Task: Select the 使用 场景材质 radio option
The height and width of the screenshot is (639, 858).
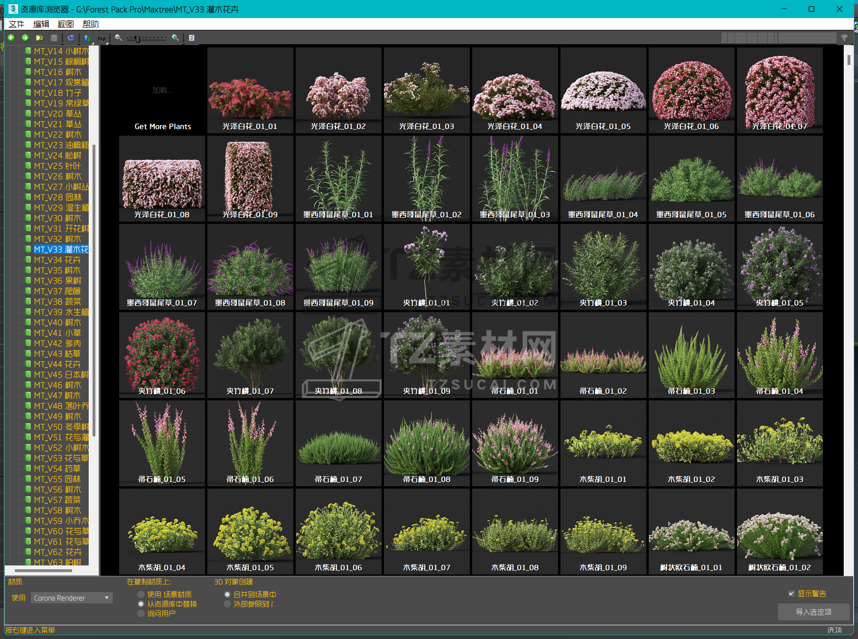Action: point(141,594)
